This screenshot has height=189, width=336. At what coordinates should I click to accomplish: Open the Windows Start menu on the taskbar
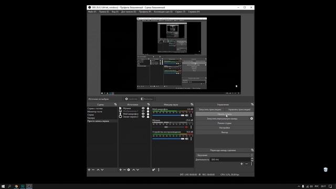coord(3,186)
